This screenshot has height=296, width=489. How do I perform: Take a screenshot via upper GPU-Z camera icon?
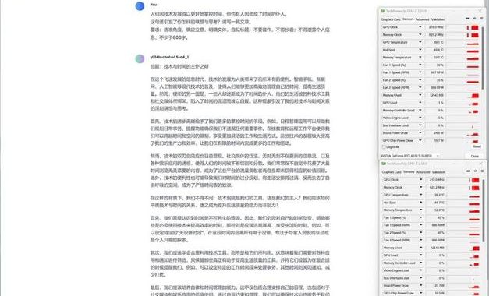coord(467,19)
